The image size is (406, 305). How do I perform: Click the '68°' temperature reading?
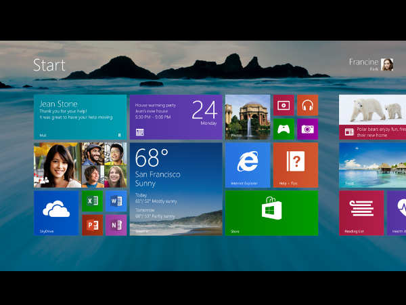[x=152, y=157]
